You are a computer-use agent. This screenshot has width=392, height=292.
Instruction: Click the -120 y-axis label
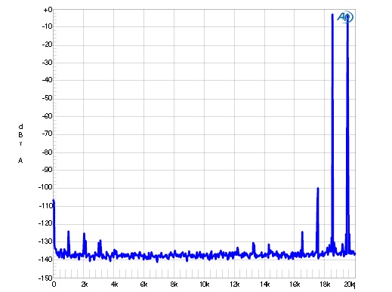click(x=45, y=223)
